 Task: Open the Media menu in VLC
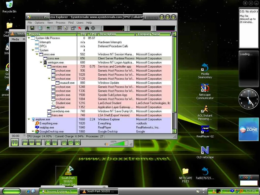tap(15, 39)
